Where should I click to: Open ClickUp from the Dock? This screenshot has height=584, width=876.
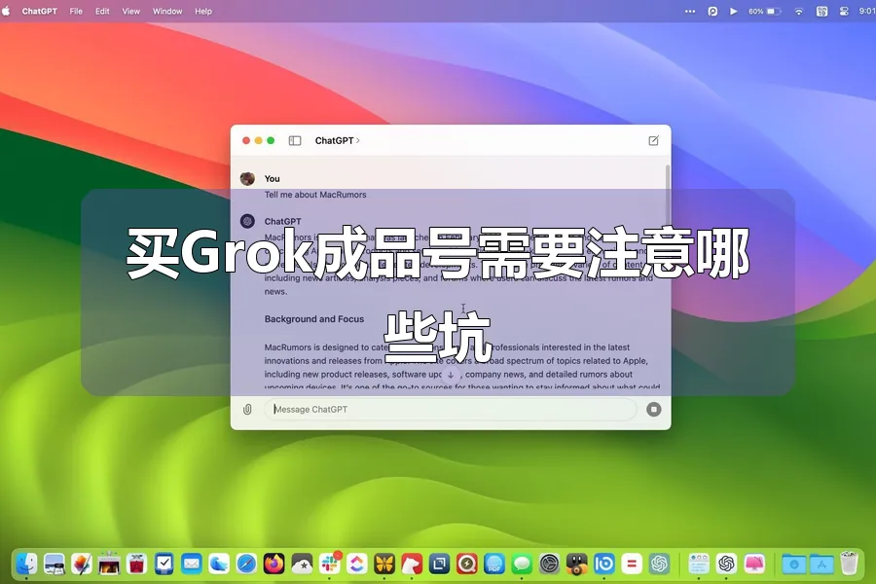356,564
